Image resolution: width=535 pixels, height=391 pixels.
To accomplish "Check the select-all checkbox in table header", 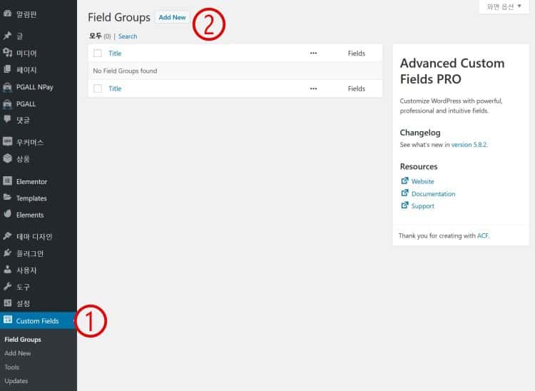I will (98, 54).
